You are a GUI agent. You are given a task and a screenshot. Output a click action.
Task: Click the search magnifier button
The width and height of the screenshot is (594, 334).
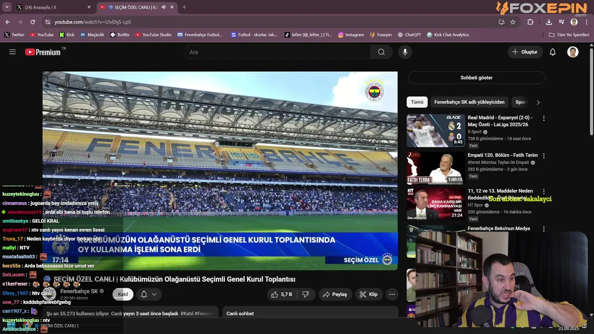(381, 52)
